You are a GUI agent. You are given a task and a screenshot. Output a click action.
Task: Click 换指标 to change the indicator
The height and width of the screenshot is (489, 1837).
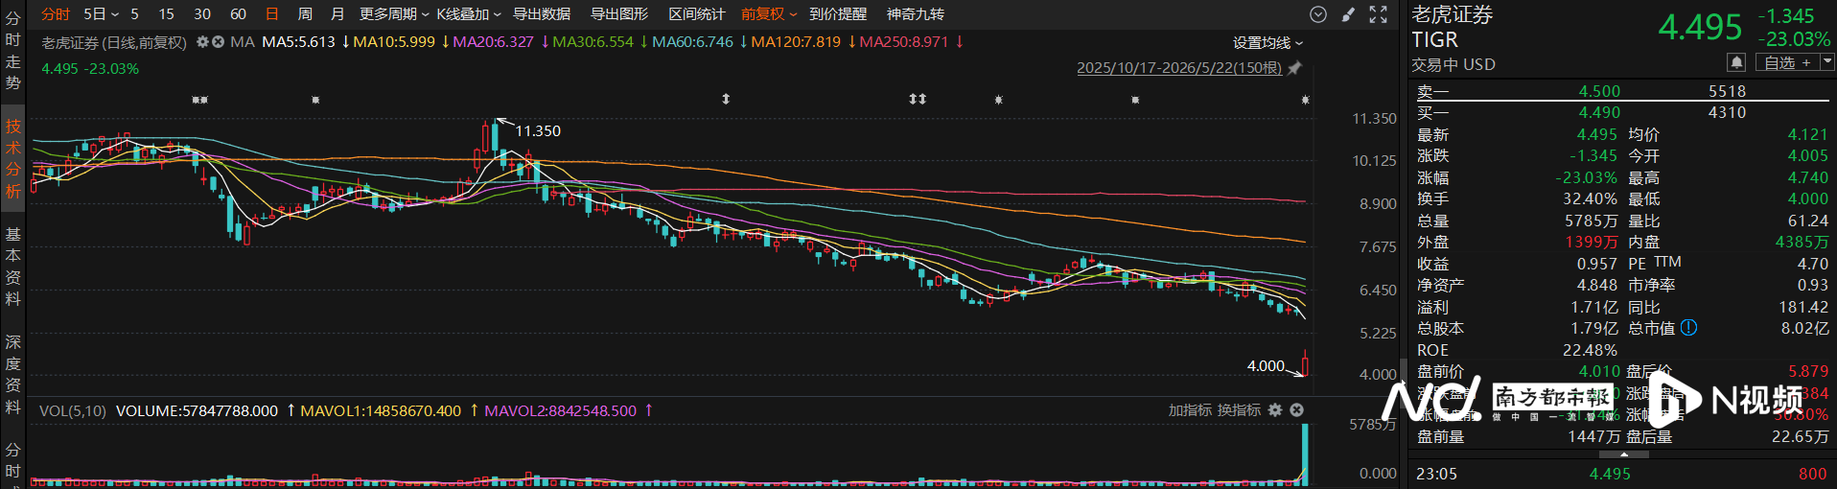[1239, 410]
